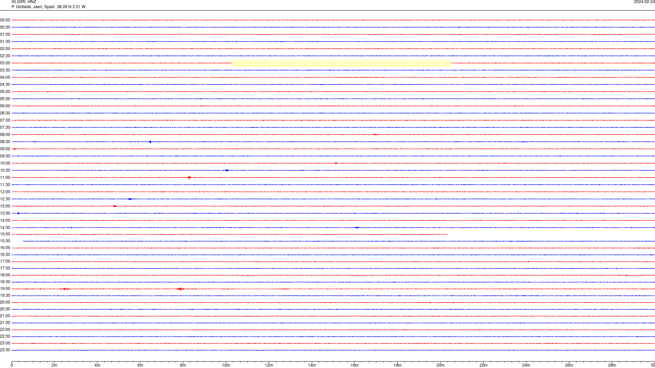Image resolution: width=655 pixels, height=368 pixels.
Task: Click the blue event on the 10:30 trace
Action: click(227, 170)
